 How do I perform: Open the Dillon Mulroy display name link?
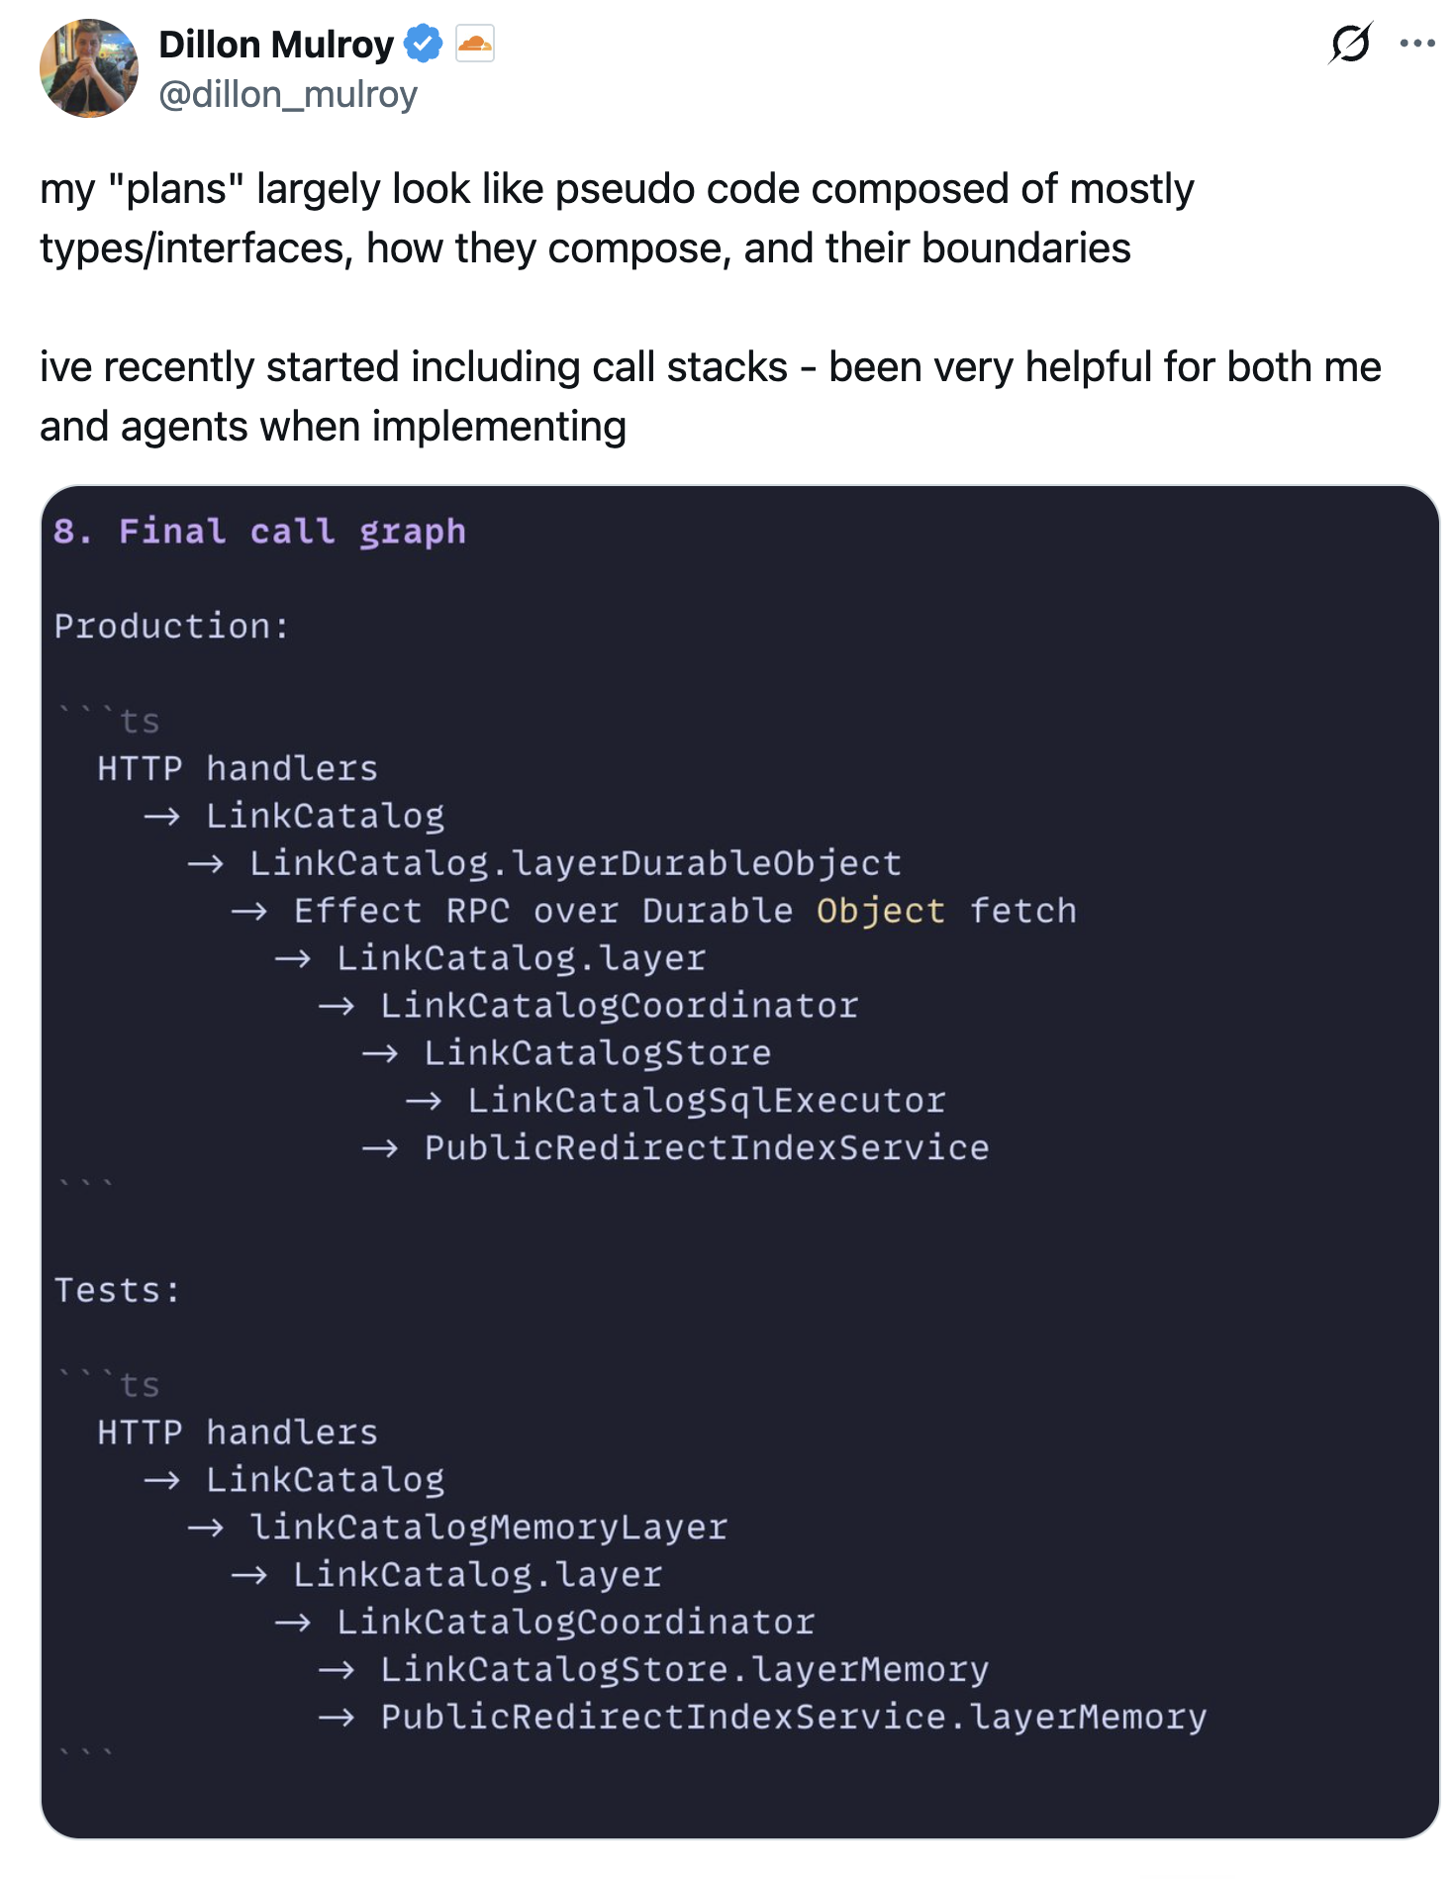point(276,45)
